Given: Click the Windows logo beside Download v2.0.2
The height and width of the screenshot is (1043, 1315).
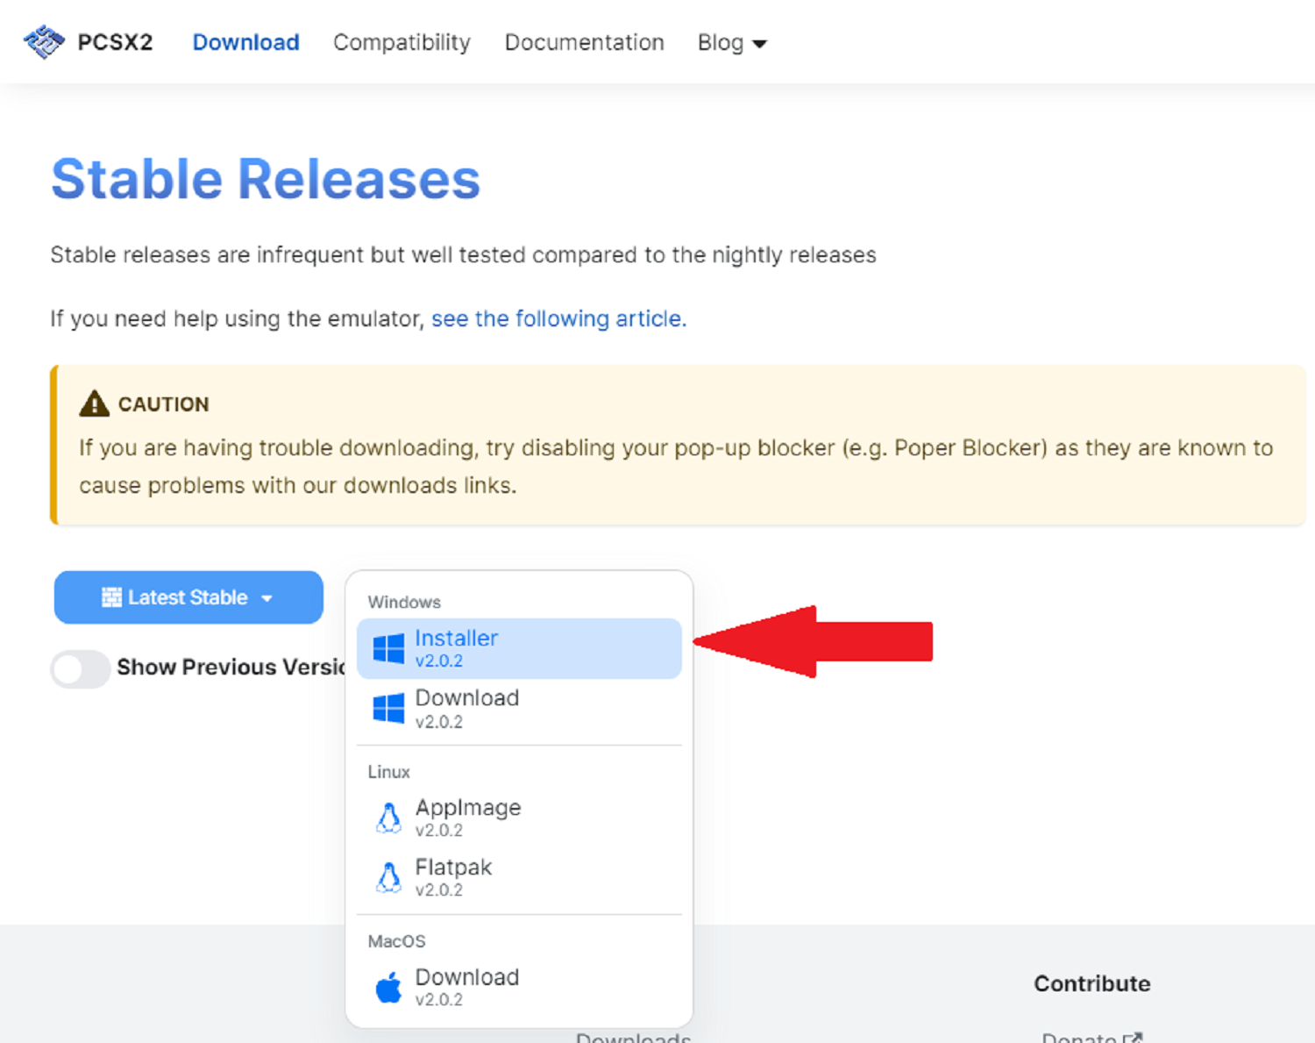Looking at the screenshot, I should tap(388, 709).
